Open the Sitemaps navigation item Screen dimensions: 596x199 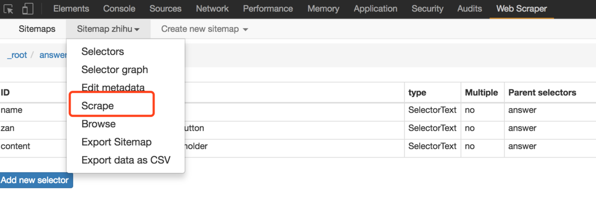tap(37, 29)
